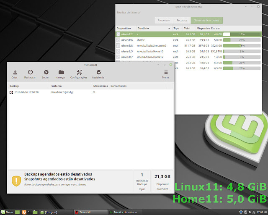268x215 pixels.
Task: Sort by Diretório column with the arrow
Action: (x=154, y=28)
